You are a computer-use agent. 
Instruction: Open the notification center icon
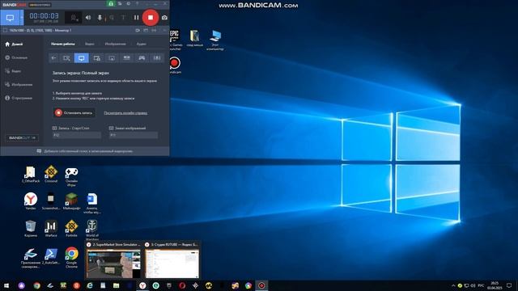pyautogui.click(x=509, y=285)
